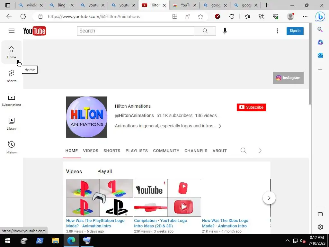
Task: Open Read aloud in address bar
Action: [188, 16]
